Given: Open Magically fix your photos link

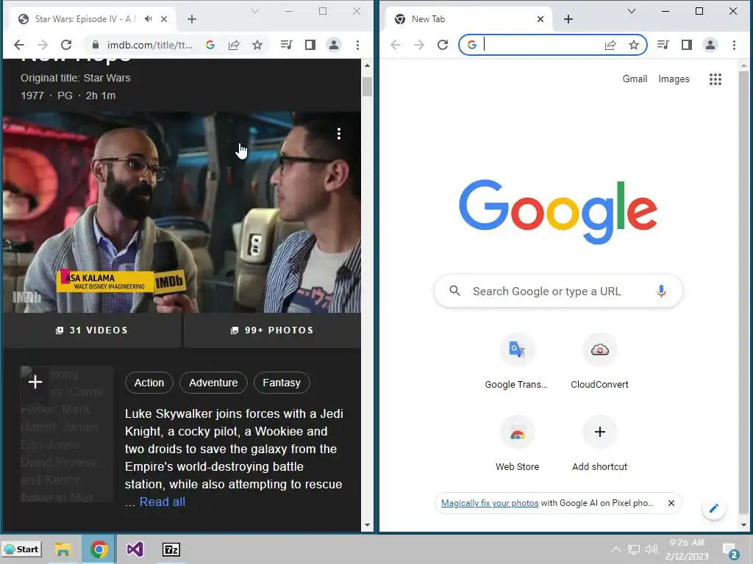Looking at the screenshot, I should tap(489, 503).
